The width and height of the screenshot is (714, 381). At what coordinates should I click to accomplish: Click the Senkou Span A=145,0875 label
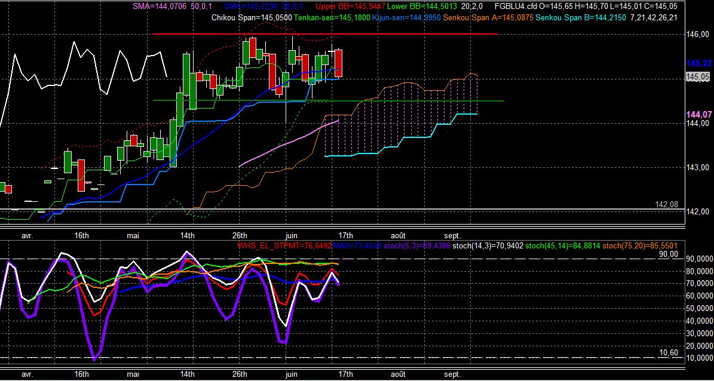[x=488, y=18]
